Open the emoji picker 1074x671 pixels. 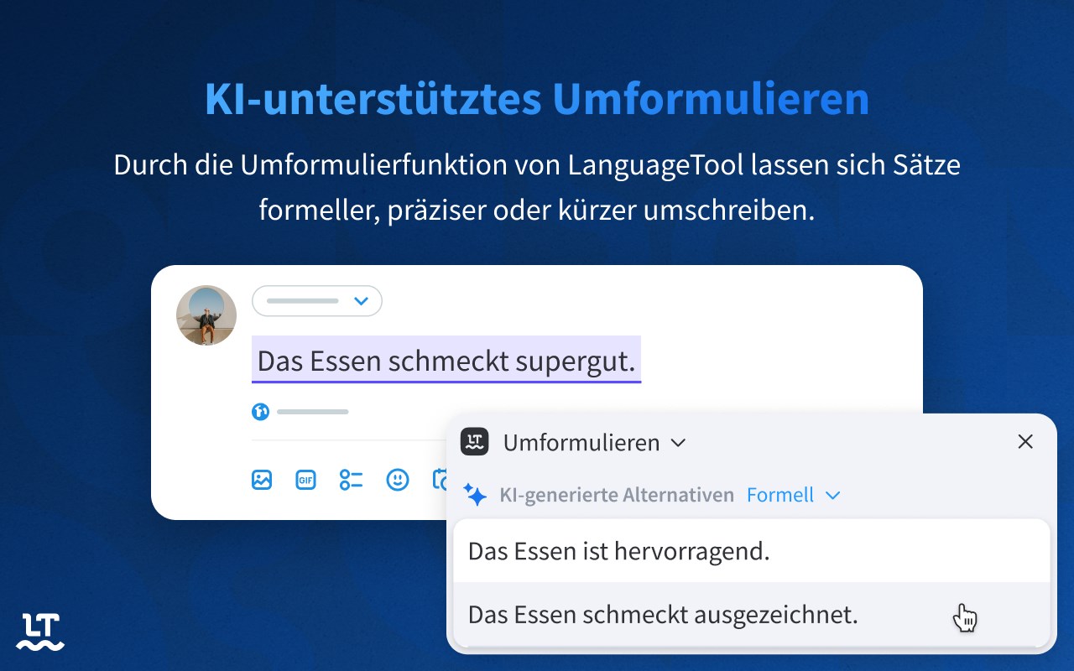[x=397, y=480]
